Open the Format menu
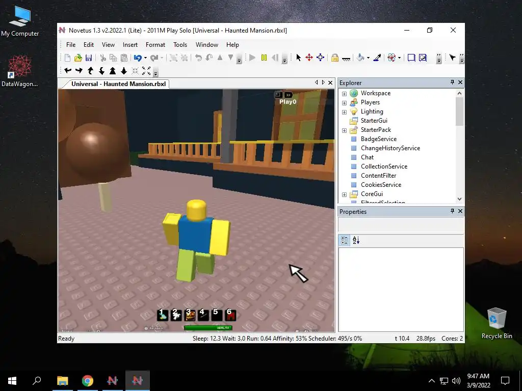This screenshot has width=522, height=391. click(x=155, y=45)
